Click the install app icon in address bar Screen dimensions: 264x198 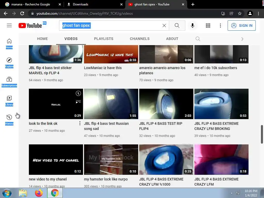[x=223, y=13]
